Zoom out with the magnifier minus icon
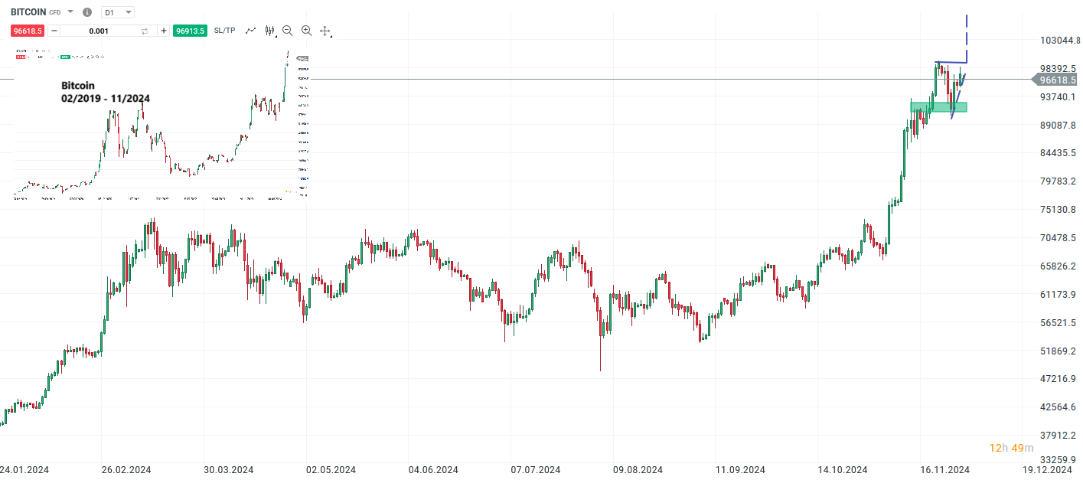Screen dimensions: 1083x480 point(287,31)
